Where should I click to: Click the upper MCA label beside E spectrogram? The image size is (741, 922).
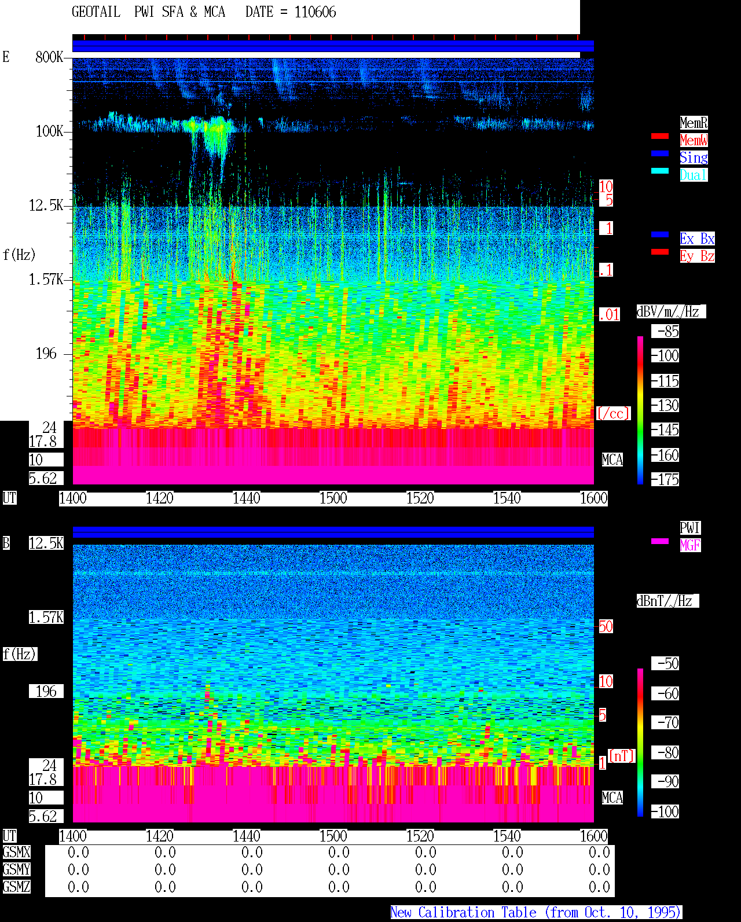(612, 460)
